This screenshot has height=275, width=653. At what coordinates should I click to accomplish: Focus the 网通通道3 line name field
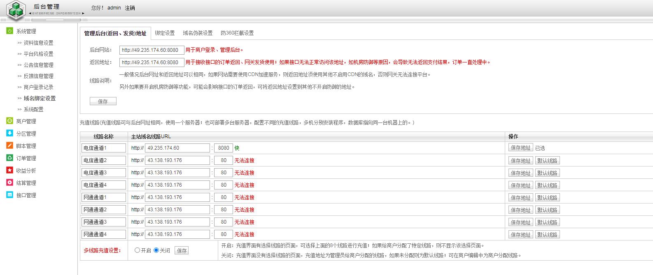tap(104, 222)
